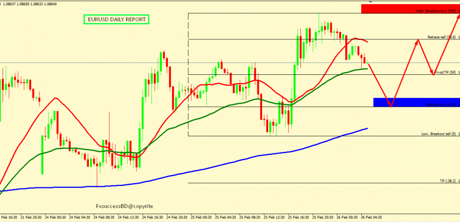This screenshot has width=460, height=222.
Task: Click the 25 Feb 12:30 time axis label
Action: point(274,218)
